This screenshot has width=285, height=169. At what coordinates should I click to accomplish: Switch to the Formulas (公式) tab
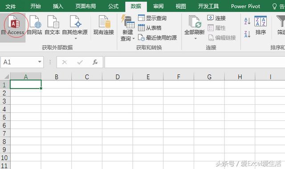[x=114, y=6]
